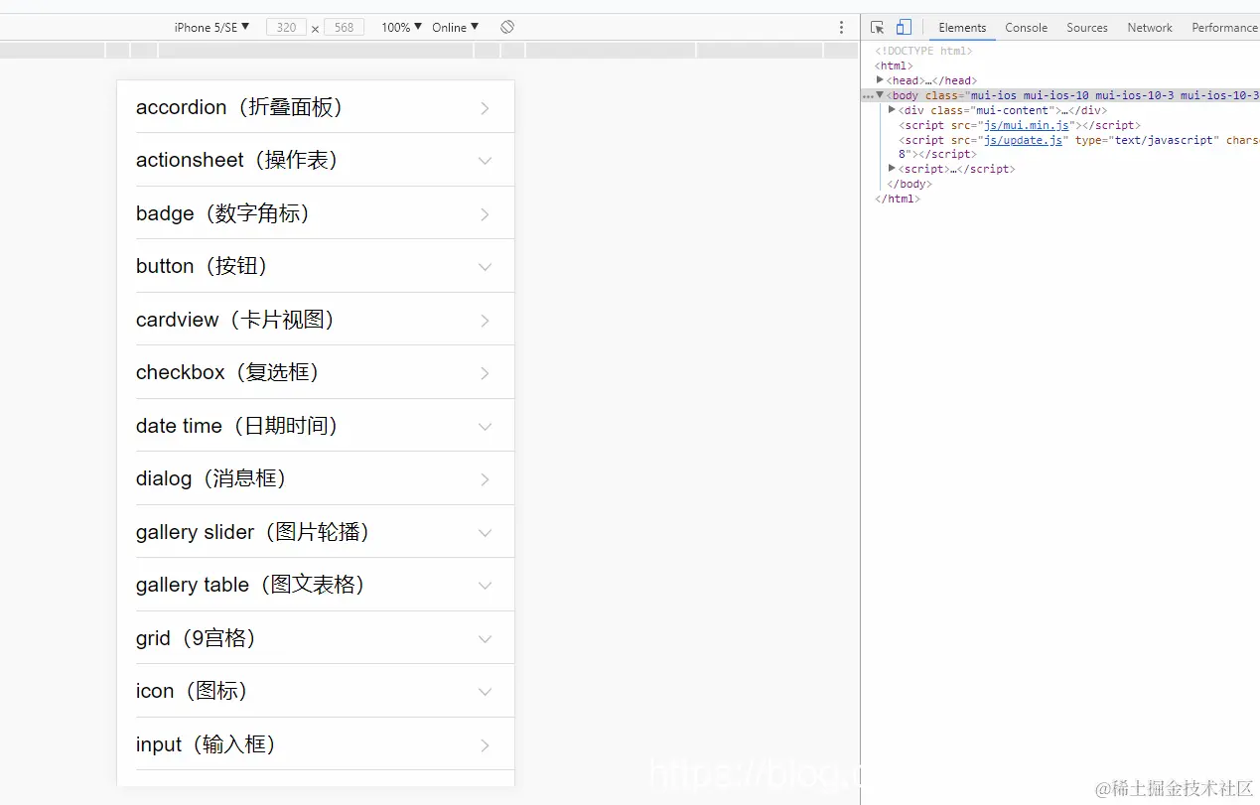Open the checkbox（复选框）list item
The image size is (1260, 805).
316,372
